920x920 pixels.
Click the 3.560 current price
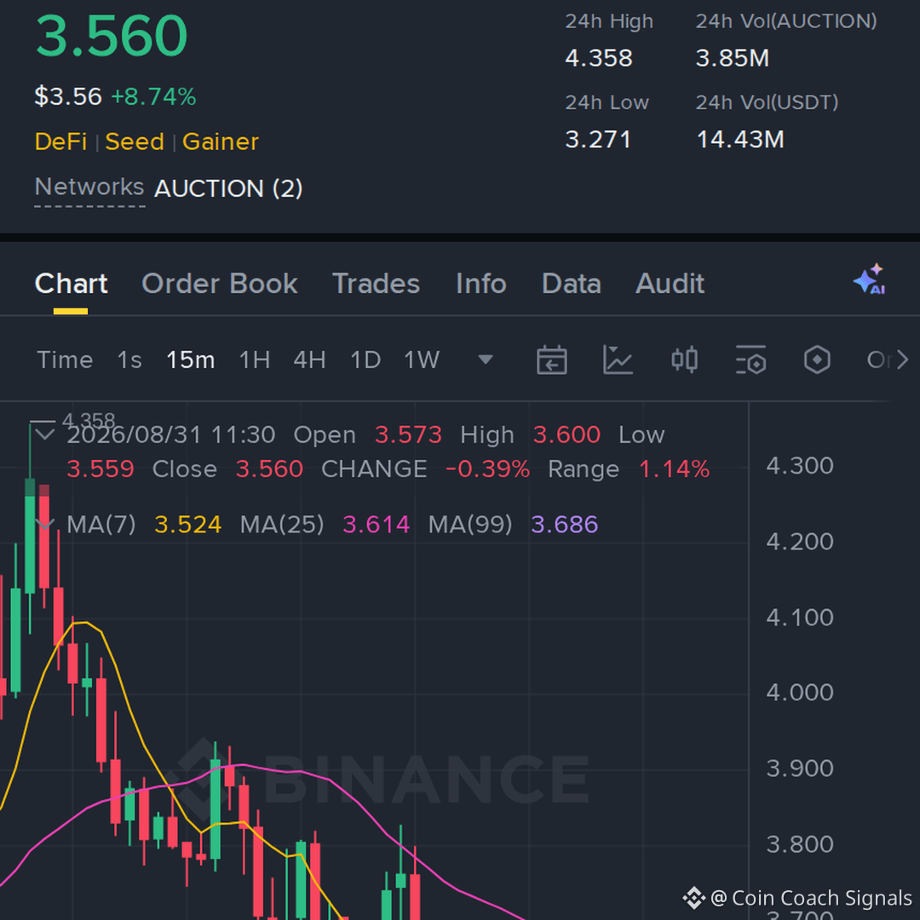[x=112, y=36]
